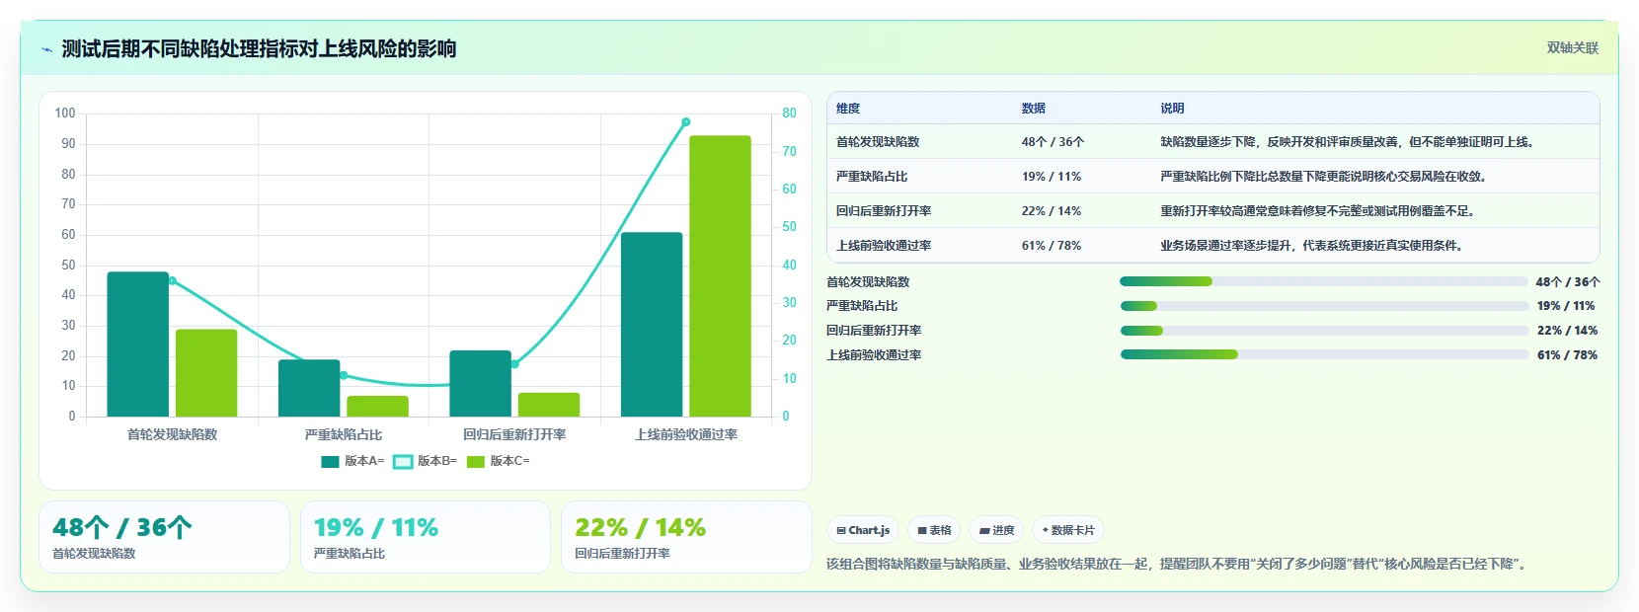
Task: Click progress list value 19% / 11%
Action: 1566,306
